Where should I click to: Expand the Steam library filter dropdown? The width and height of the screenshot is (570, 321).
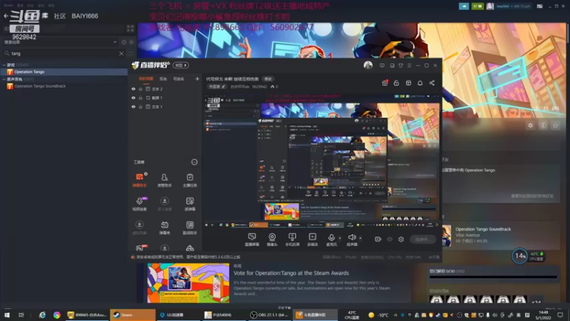[115, 42]
